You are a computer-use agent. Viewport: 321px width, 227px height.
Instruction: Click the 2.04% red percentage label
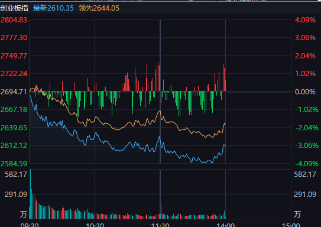click(x=305, y=56)
